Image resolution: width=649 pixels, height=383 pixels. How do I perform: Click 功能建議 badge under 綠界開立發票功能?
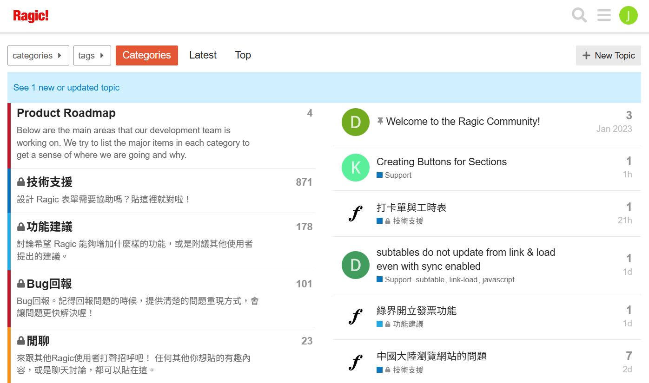click(x=400, y=324)
